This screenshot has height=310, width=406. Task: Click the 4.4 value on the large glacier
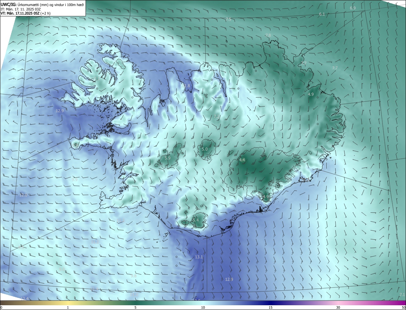coord(242,160)
